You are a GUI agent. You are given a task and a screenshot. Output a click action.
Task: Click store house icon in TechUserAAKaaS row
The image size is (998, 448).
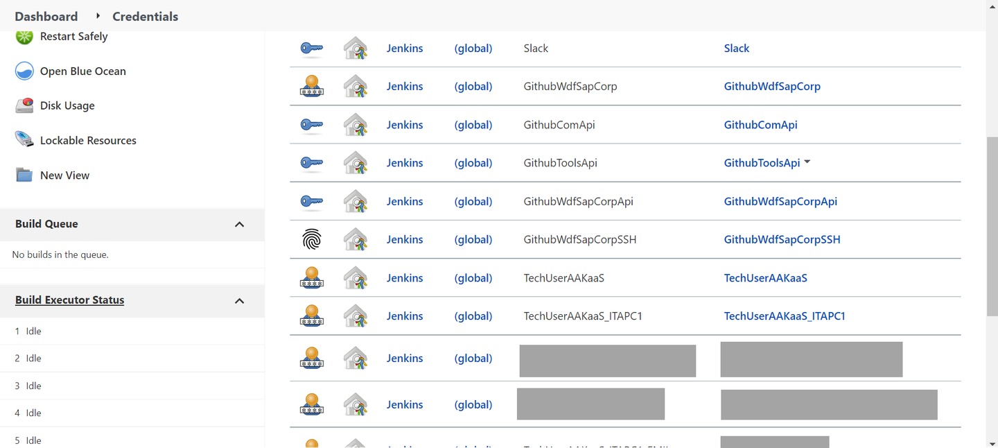(356, 277)
